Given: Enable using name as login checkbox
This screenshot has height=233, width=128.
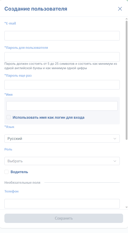Looking at the screenshot, I should (x=9, y=117).
